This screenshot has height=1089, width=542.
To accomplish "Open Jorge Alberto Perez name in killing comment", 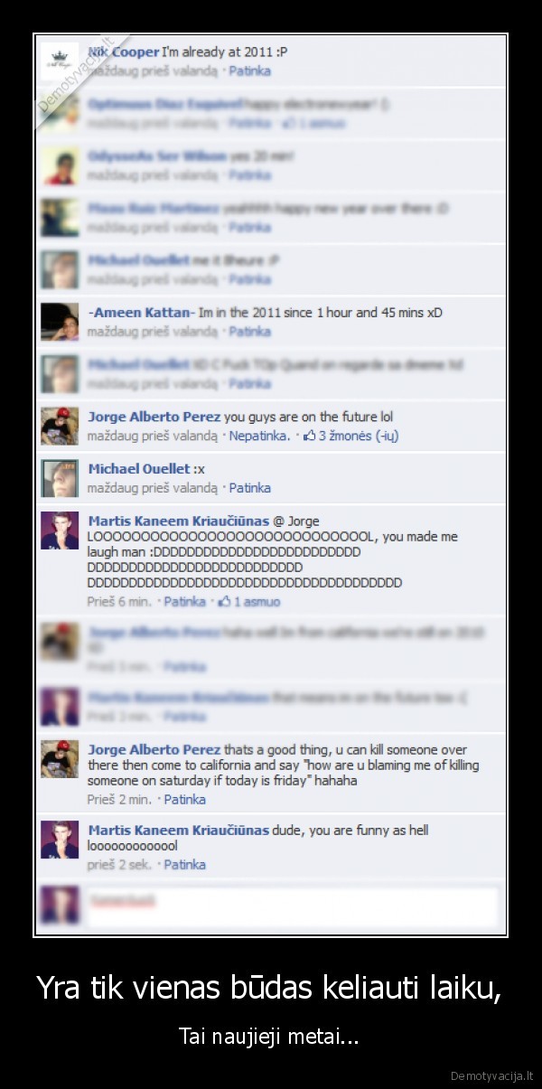I will coord(154,749).
